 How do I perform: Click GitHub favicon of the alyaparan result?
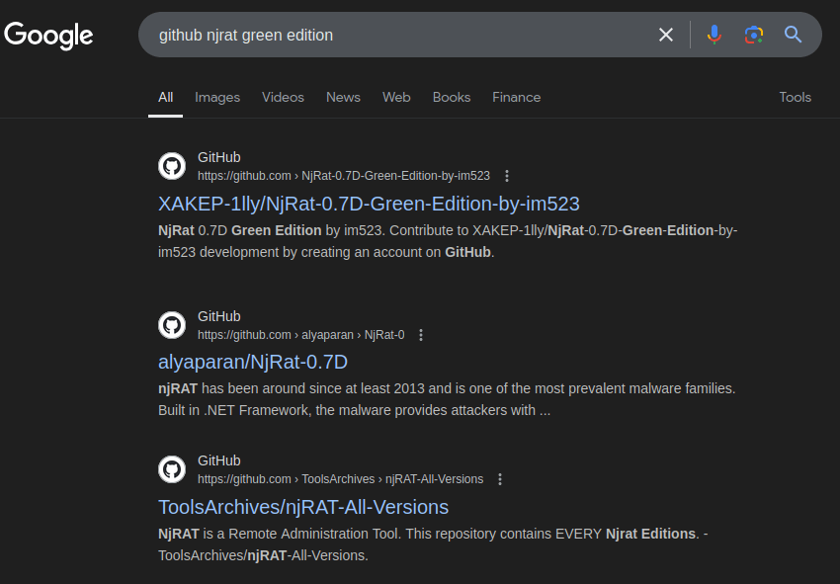172,325
